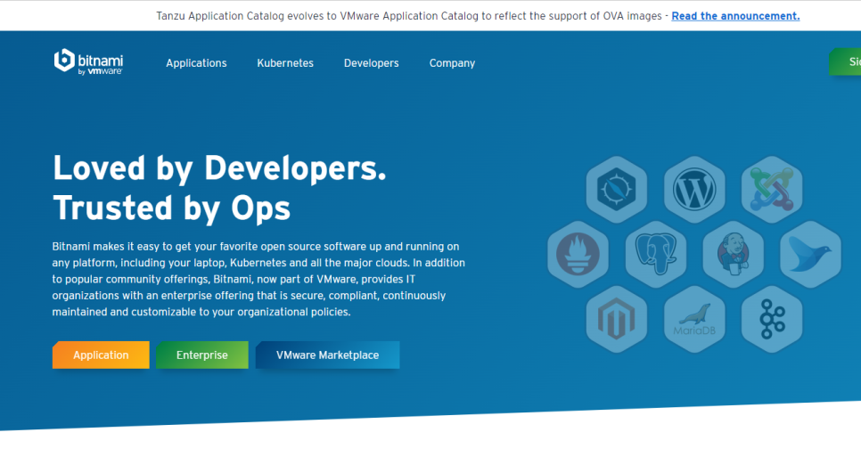Open the Kubernetes menu
The width and height of the screenshot is (861, 457).
click(x=285, y=63)
